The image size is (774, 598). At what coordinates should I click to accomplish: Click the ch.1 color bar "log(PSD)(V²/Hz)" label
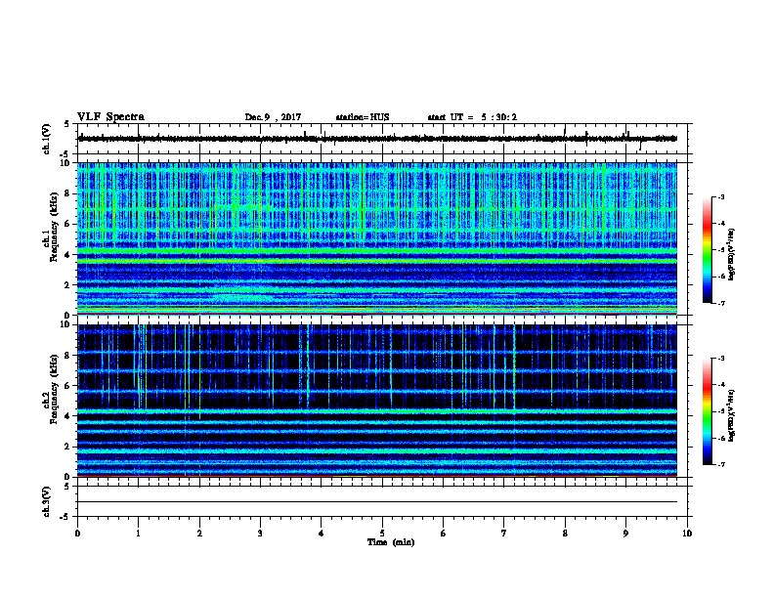pos(732,254)
